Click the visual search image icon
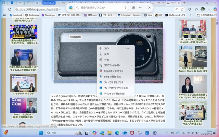The height and width of the screenshot is (137, 219). pos(71,8)
